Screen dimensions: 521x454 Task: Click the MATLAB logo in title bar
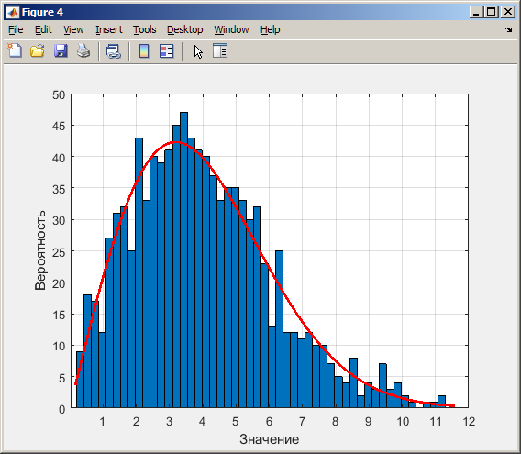click(x=13, y=12)
